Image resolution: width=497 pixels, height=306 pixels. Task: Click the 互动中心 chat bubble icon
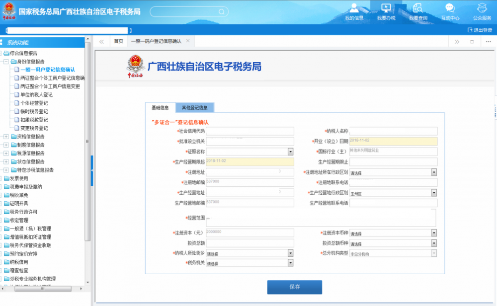450,8
